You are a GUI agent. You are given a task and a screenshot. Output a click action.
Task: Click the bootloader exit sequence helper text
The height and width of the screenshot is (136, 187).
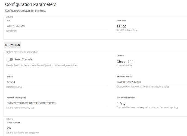tap(22, 133)
